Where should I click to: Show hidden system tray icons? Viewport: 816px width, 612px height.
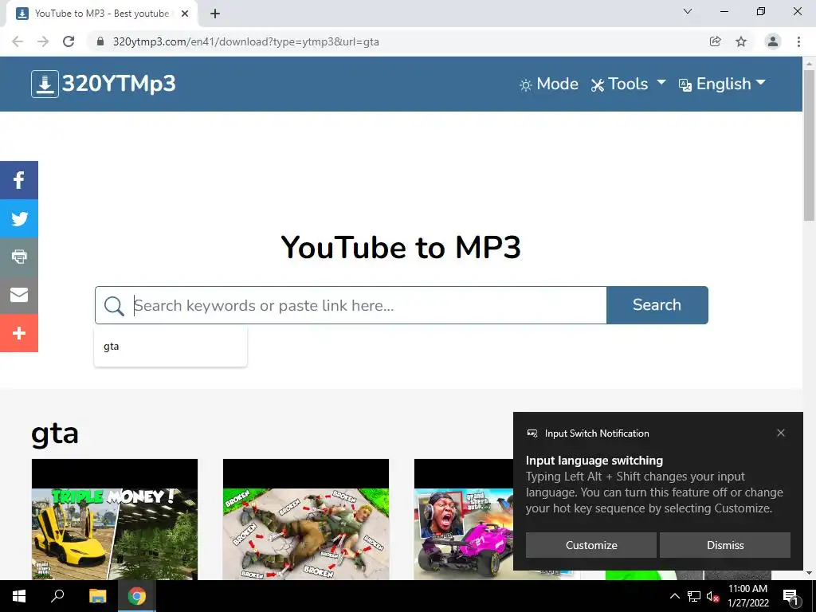[674, 596]
